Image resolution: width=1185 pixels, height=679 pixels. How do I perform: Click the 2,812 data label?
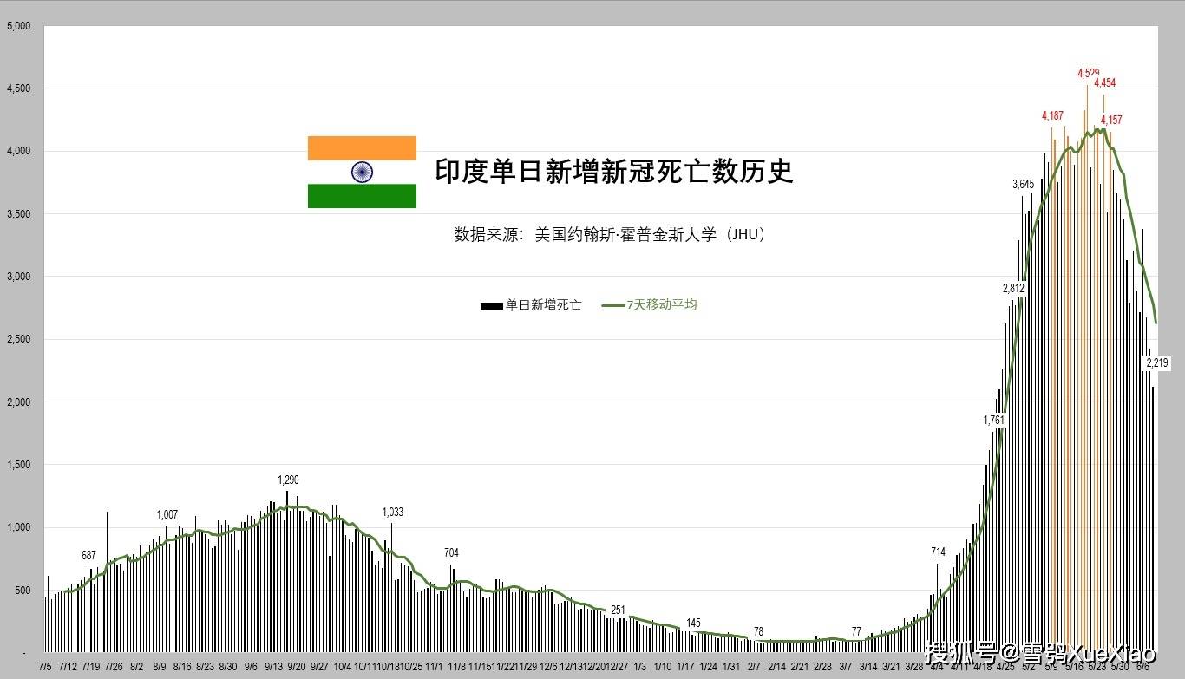1013,288
